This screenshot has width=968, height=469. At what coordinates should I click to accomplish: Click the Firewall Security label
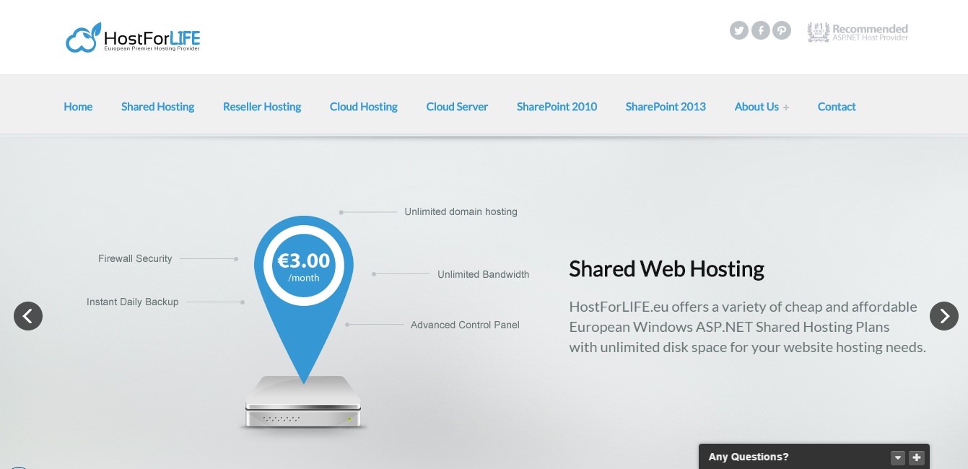click(135, 258)
